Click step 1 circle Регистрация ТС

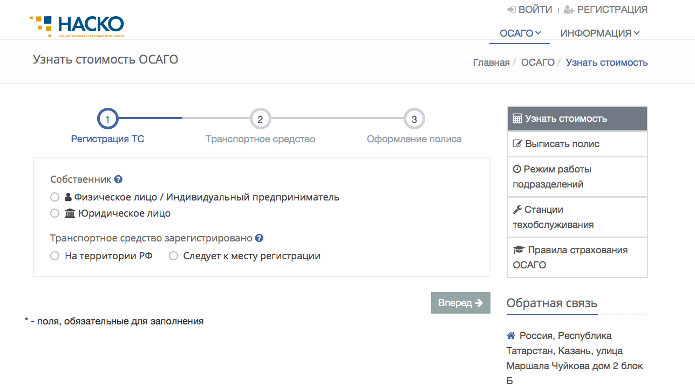pos(107,119)
